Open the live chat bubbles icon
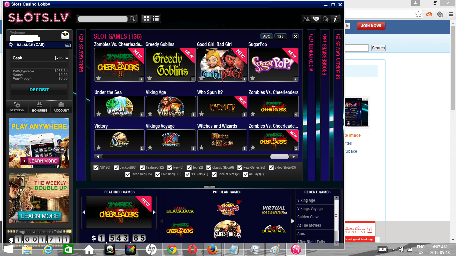The height and width of the screenshot is (256, 456). [325, 19]
